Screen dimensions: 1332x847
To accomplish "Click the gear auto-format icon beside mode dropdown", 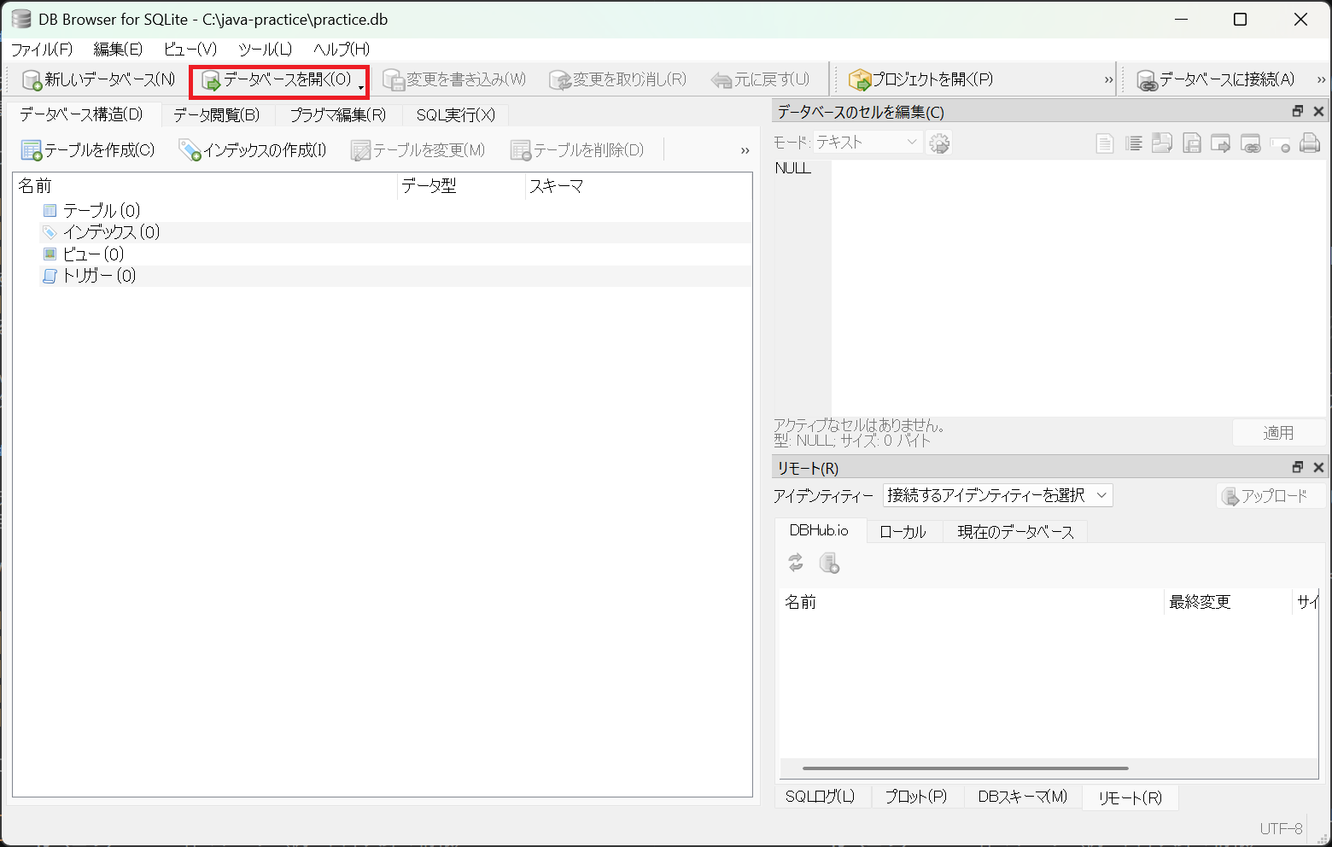I will [939, 143].
